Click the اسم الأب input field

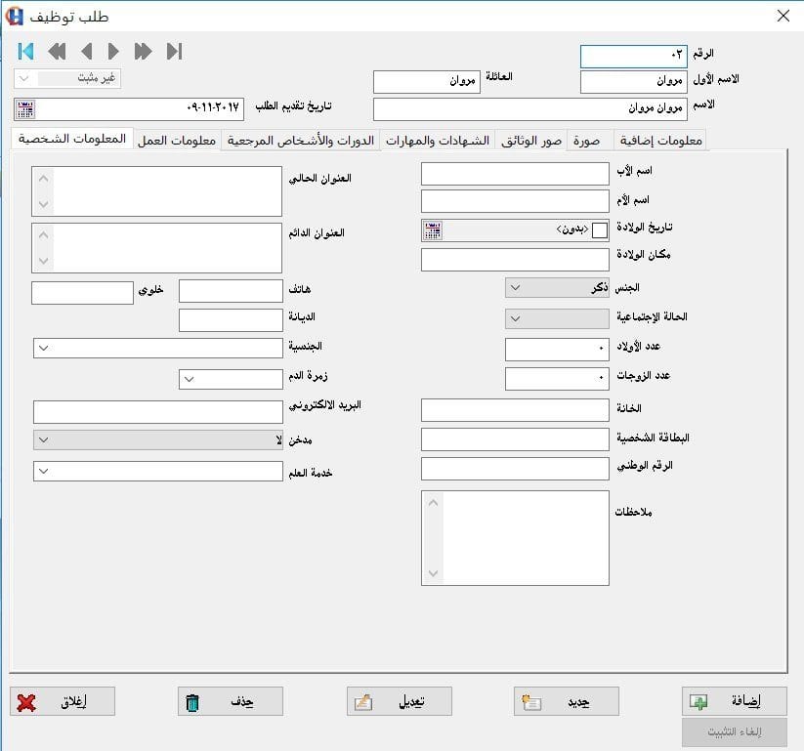tap(515, 174)
